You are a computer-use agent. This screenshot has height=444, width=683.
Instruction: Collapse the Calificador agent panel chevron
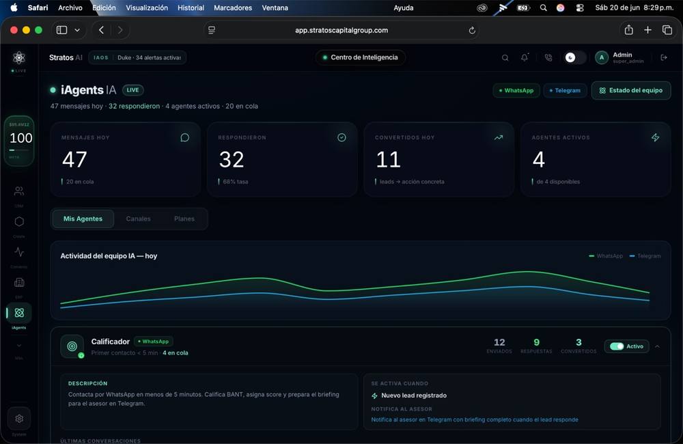[657, 346]
